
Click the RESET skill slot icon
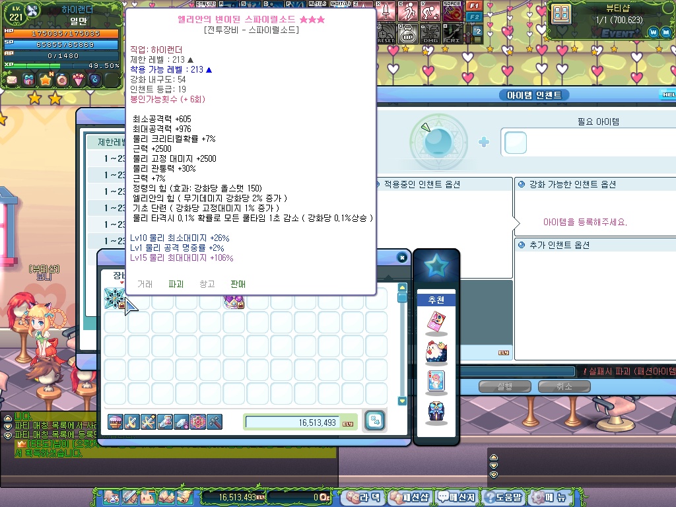click(x=386, y=33)
